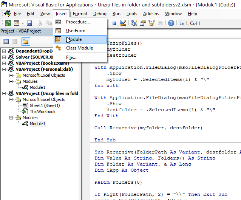Click the View Code icon in Project pane
The width and height of the screenshot is (241, 200).
point(6,42)
